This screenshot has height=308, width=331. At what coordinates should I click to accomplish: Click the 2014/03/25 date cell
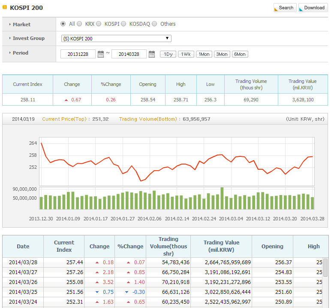point(23,292)
